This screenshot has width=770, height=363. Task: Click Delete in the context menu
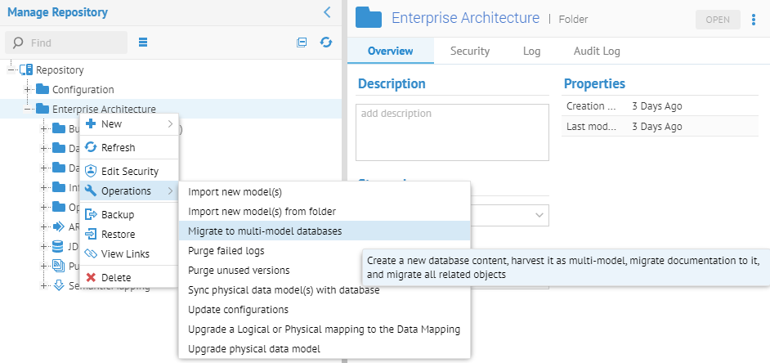pyautogui.click(x=115, y=277)
